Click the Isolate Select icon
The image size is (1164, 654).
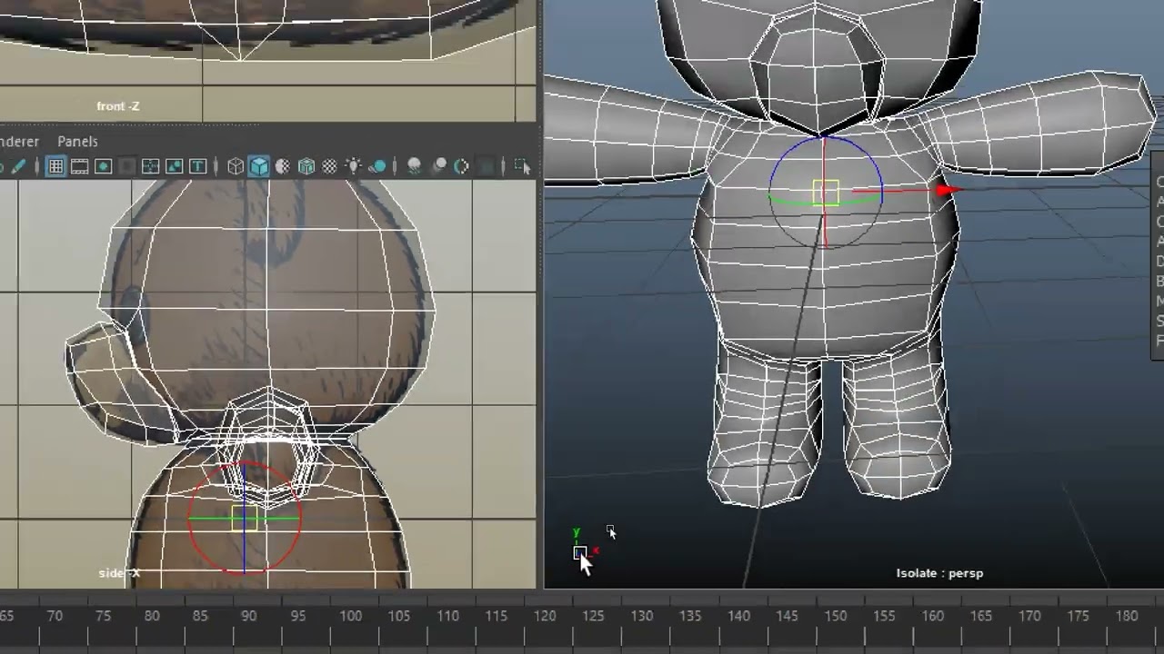521,166
